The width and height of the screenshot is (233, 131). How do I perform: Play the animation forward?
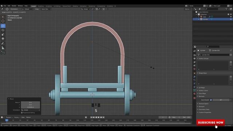coord(99,117)
